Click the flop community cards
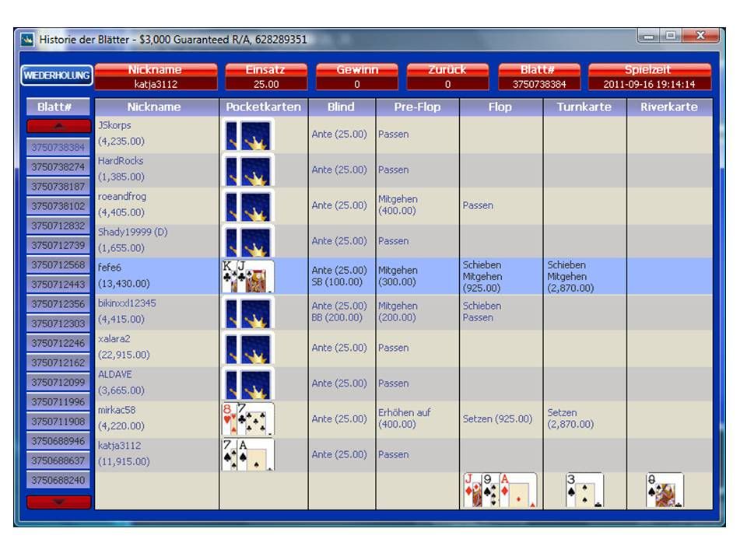Viewport: 747px width, 560px height. pyautogui.click(x=500, y=491)
